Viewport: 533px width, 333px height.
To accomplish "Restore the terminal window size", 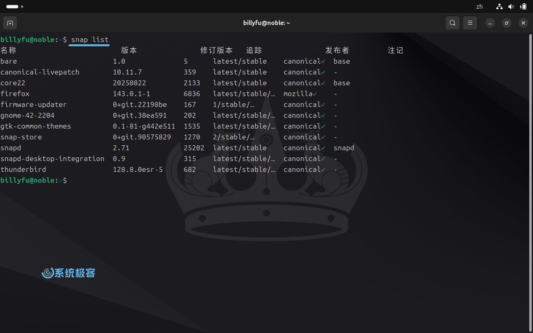I will point(507,23).
